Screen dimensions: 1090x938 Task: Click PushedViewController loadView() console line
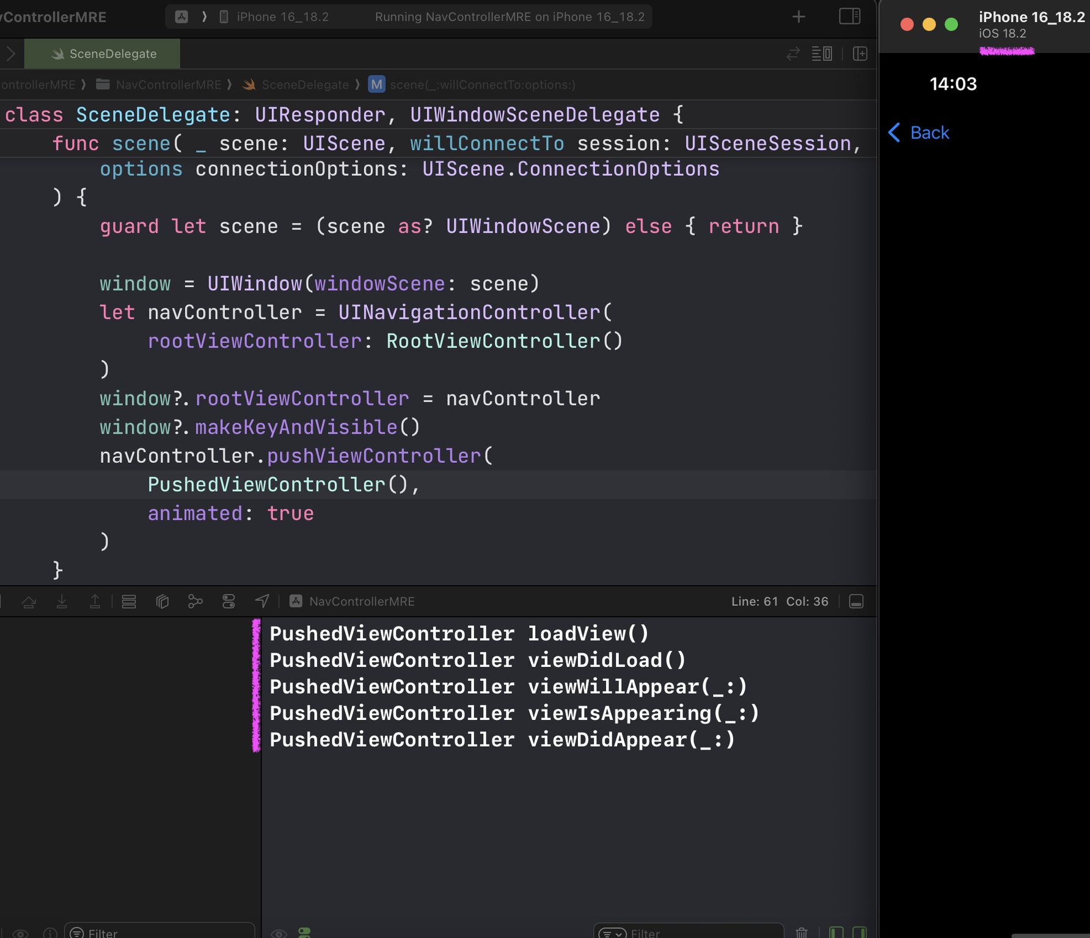point(459,634)
